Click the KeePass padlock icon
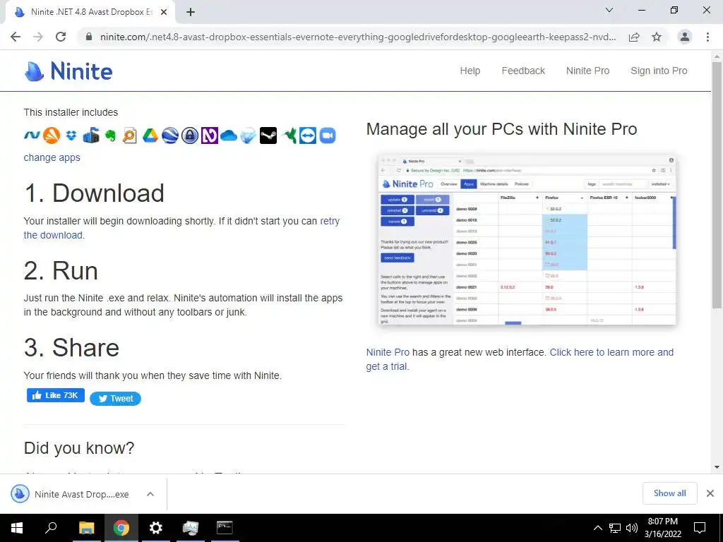Screen dimensions: 723x542 point(189,135)
